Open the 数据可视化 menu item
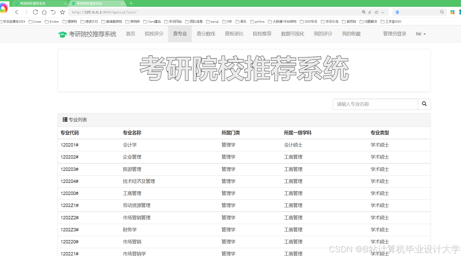Screen dimensions: 461x257 (293, 33)
